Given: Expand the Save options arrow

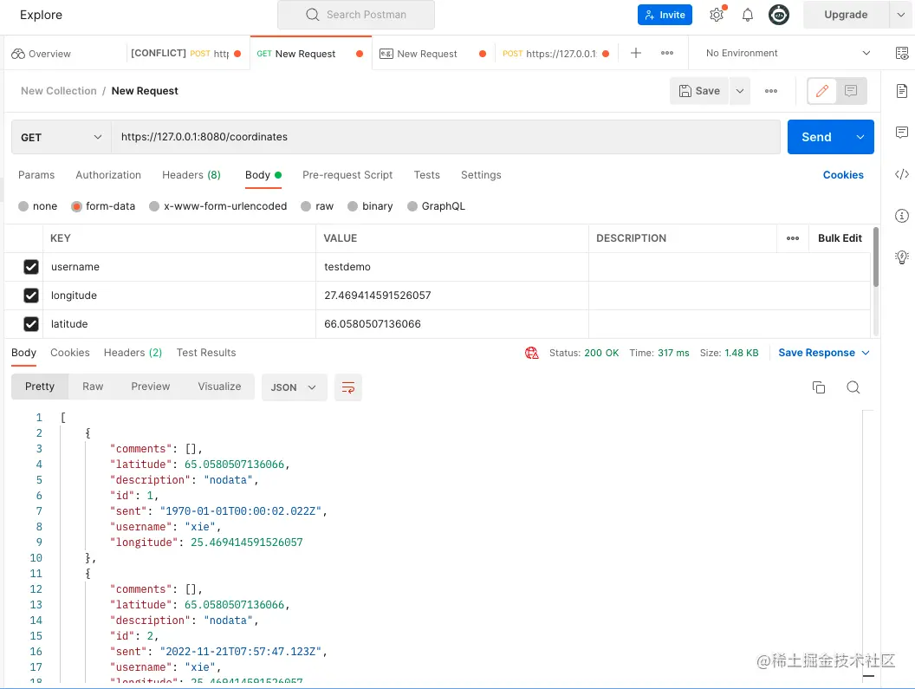Looking at the screenshot, I should (x=739, y=90).
